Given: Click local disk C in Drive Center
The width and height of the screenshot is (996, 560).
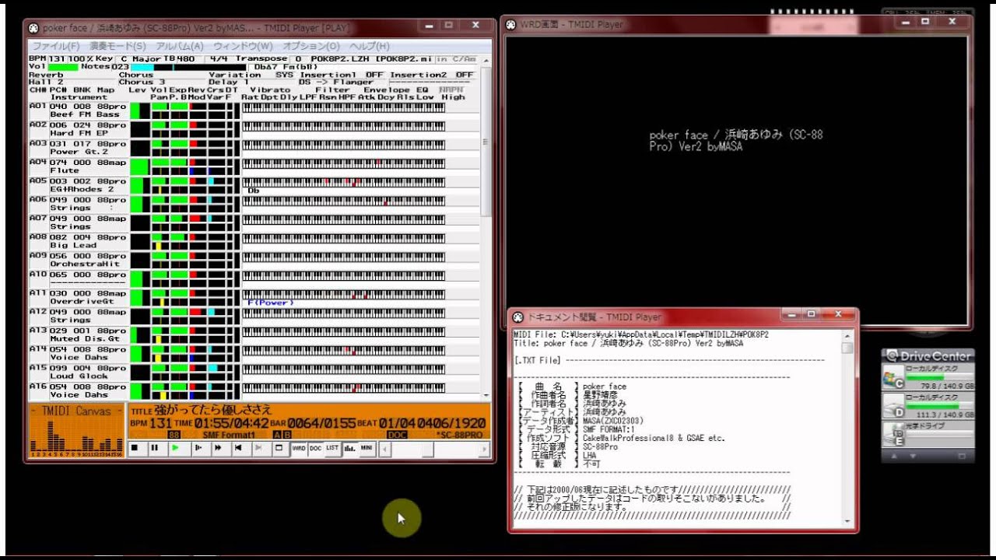Looking at the screenshot, I should pyautogui.click(x=928, y=378).
